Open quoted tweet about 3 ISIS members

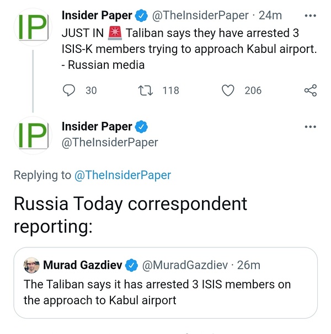pos(165,292)
